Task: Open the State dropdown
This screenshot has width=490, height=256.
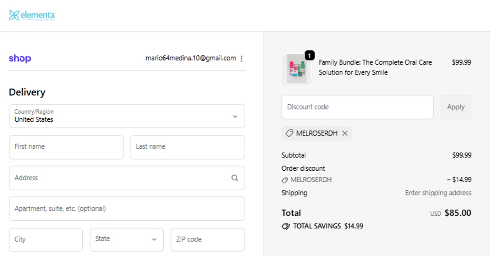Action: tap(126, 239)
